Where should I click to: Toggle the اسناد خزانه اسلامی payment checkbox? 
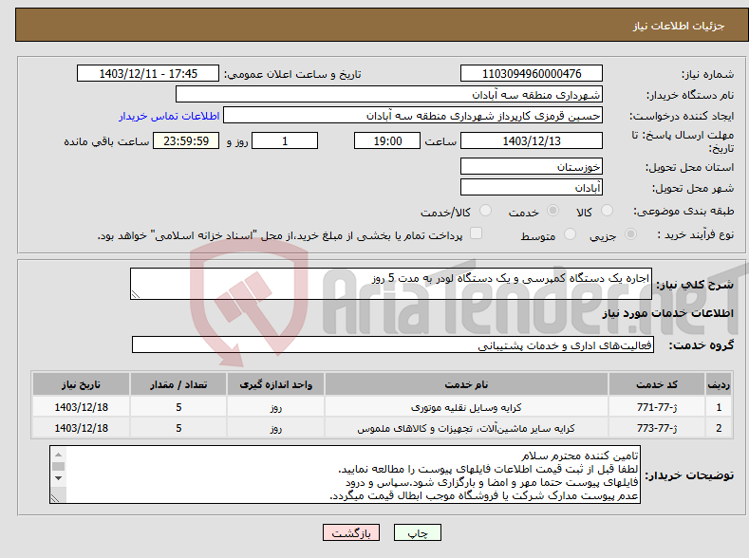pyautogui.click(x=476, y=233)
